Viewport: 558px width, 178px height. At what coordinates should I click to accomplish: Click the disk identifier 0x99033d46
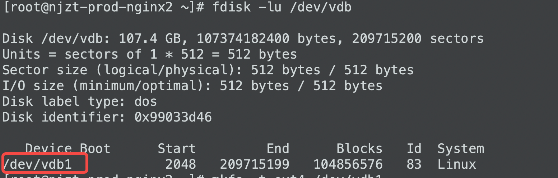coord(173,117)
